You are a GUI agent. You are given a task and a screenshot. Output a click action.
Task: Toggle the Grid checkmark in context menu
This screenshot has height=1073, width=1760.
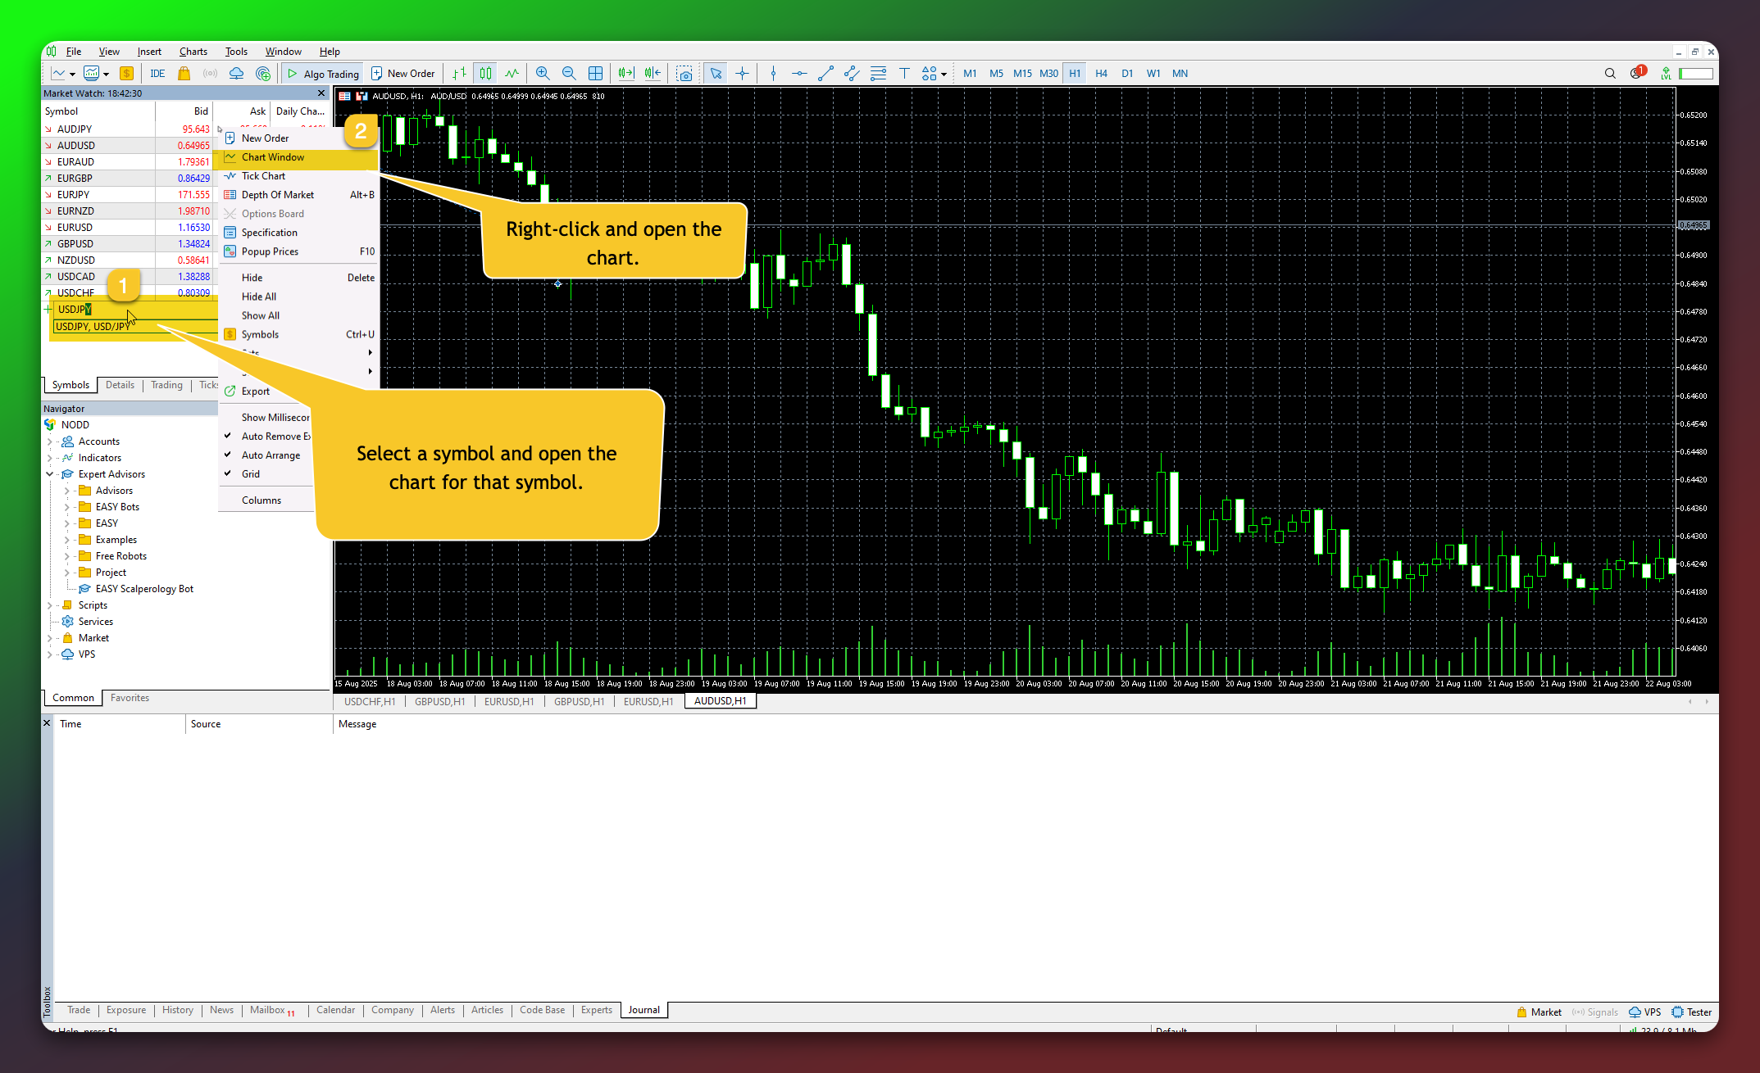coord(250,473)
